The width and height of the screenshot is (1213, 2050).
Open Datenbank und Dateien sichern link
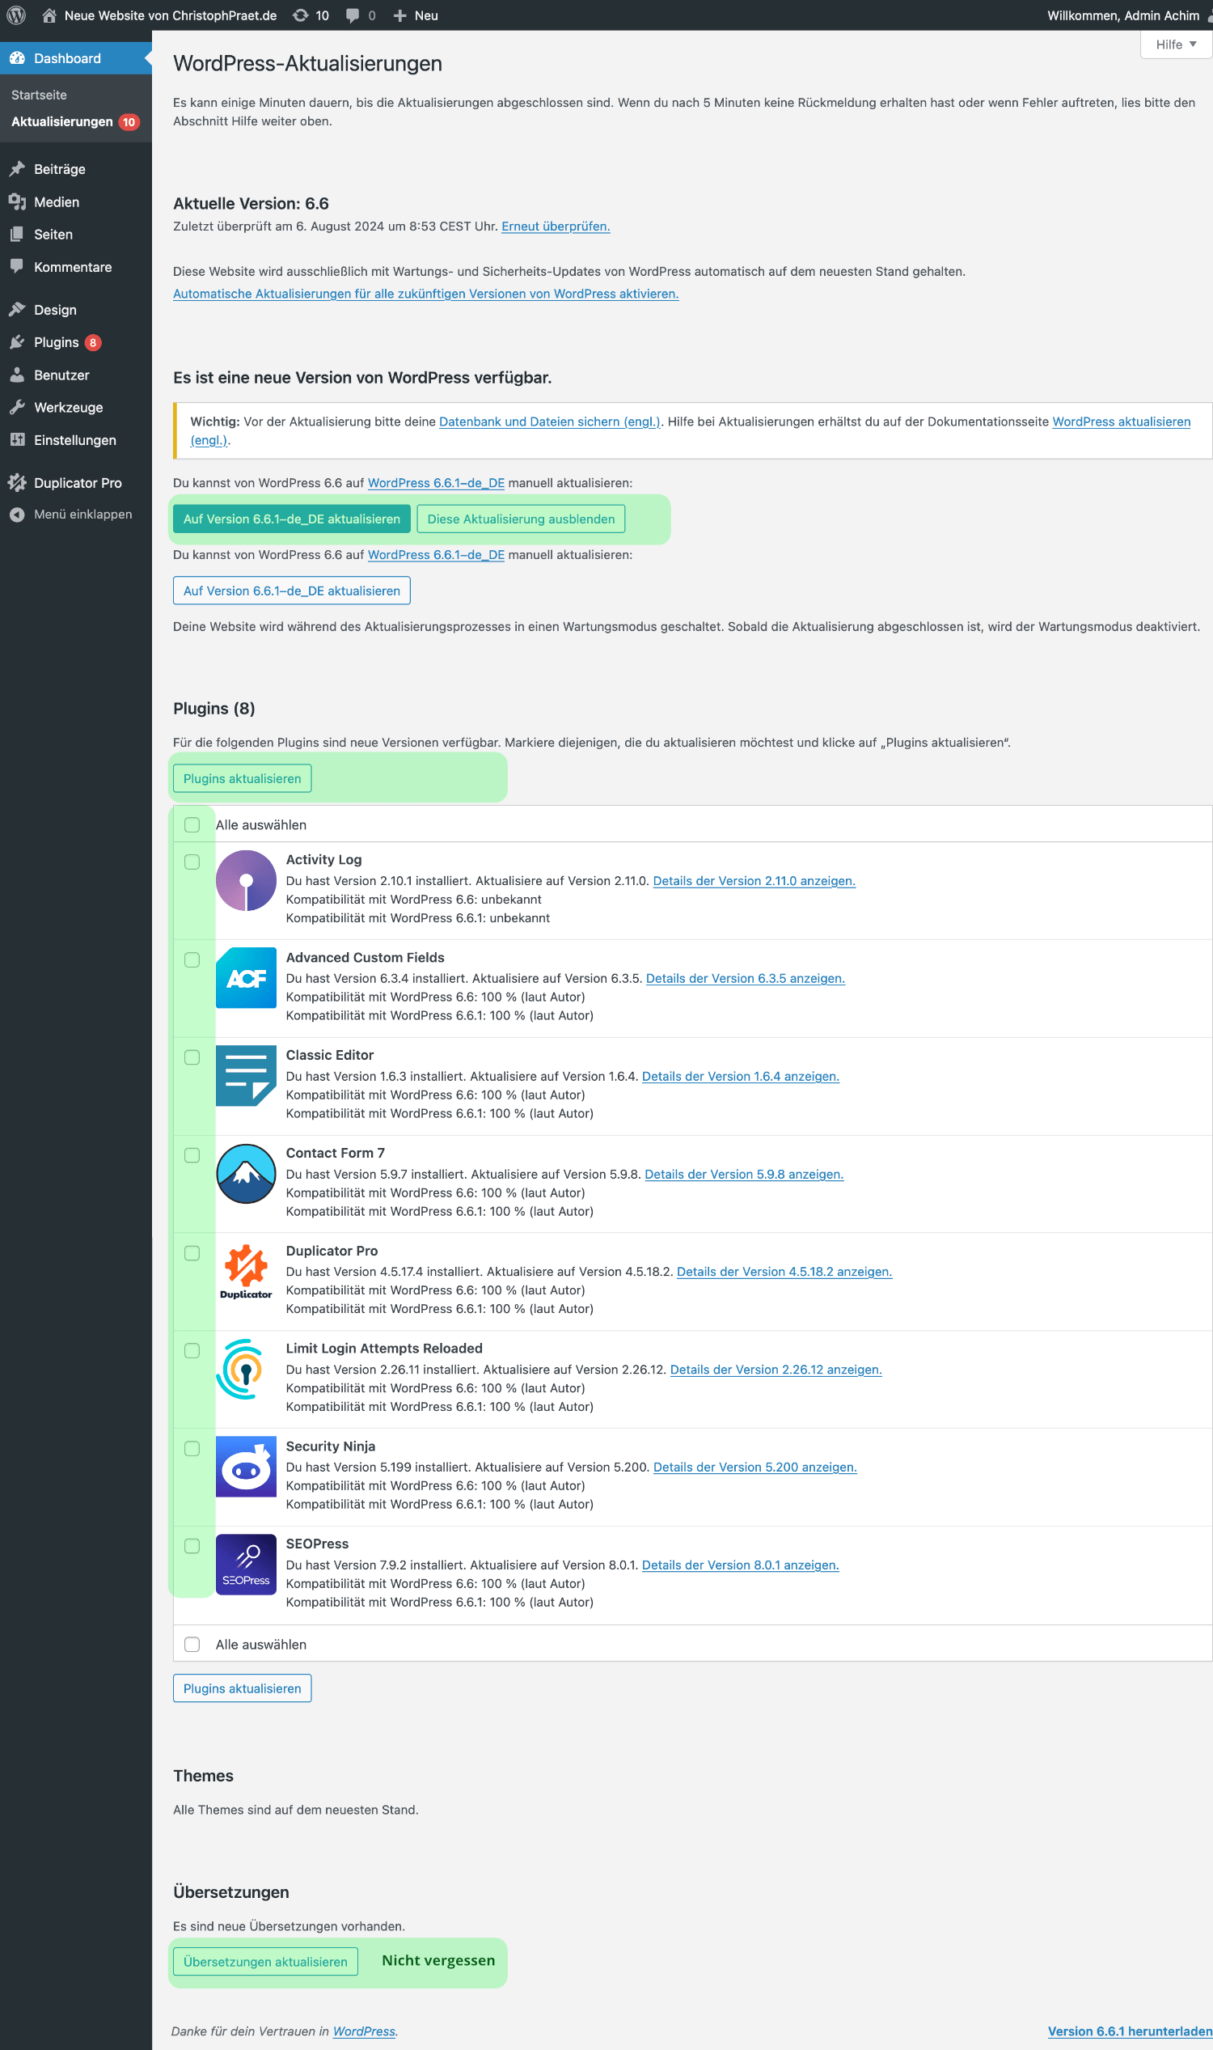(x=549, y=422)
